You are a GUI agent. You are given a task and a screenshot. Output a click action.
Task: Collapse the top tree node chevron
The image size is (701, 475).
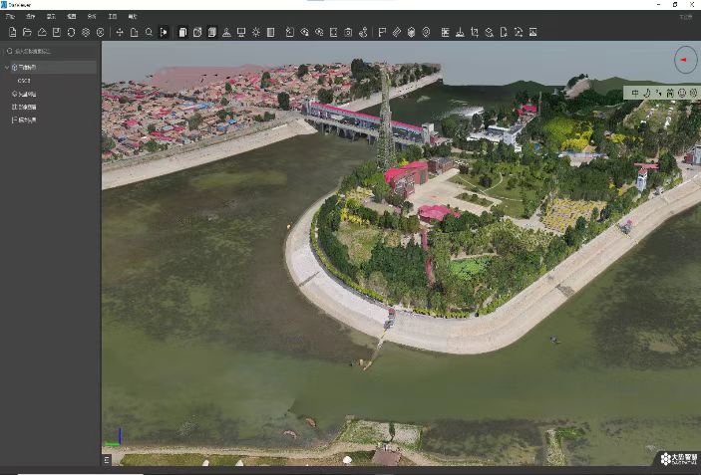coord(7,68)
